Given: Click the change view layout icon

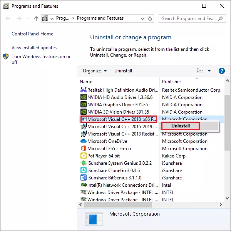Looking at the screenshot, I should [200, 71].
